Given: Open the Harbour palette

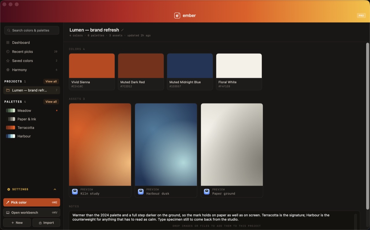Looking at the screenshot, I should pos(31,136).
